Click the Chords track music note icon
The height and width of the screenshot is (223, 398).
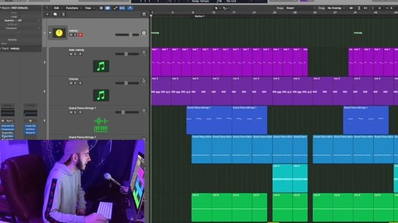(101, 95)
